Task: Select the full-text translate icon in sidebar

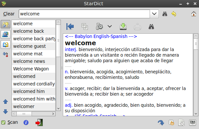Action: click(x=6, y=45)
